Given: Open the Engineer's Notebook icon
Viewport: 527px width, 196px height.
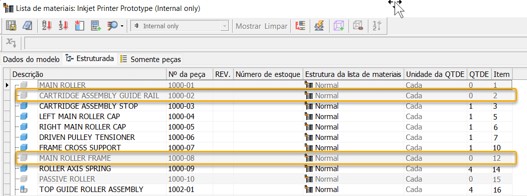Looking at the screenshot, I should click(27, 26).
